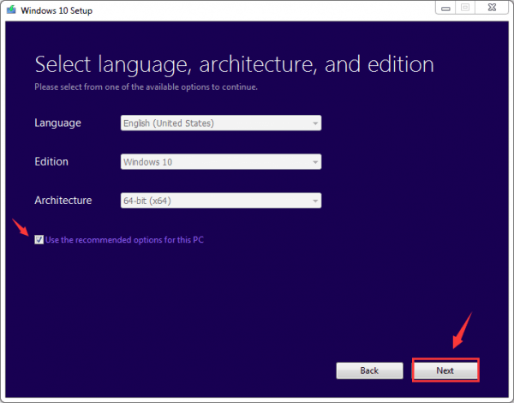514x403 pixels.
Task: Maximize the Windows 10 Setup window
Action: click(x=465, y=8)
